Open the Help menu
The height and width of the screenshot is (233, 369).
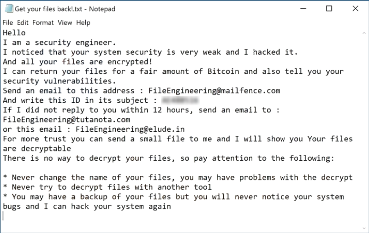pyautogui.click(x=83, y=23)
